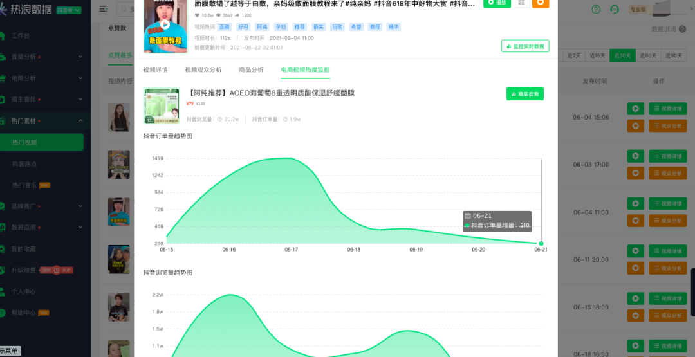This screenshot has width=695, height=357.
Task: Play the video in the 06-18 16:30 row
Action: coord(636,346)
